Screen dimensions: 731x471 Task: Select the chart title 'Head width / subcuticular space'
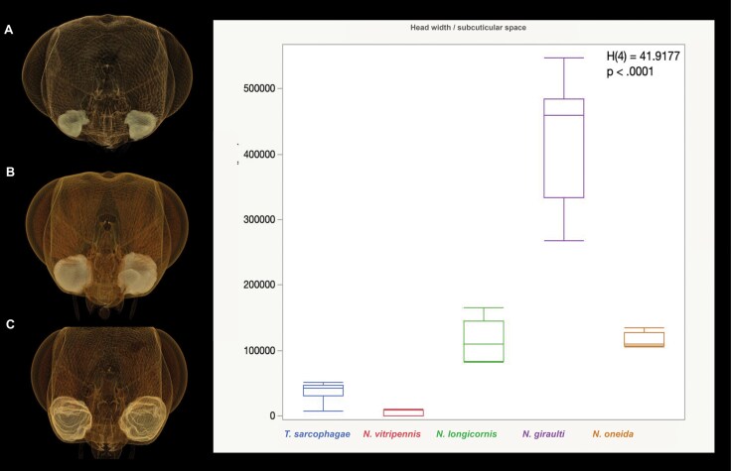[468, 28]
